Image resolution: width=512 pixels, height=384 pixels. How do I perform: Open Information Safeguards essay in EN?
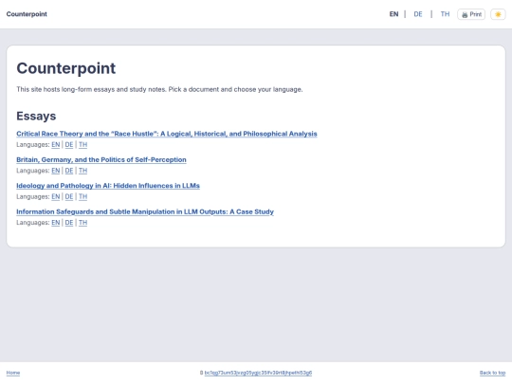[x=56, y=223]
